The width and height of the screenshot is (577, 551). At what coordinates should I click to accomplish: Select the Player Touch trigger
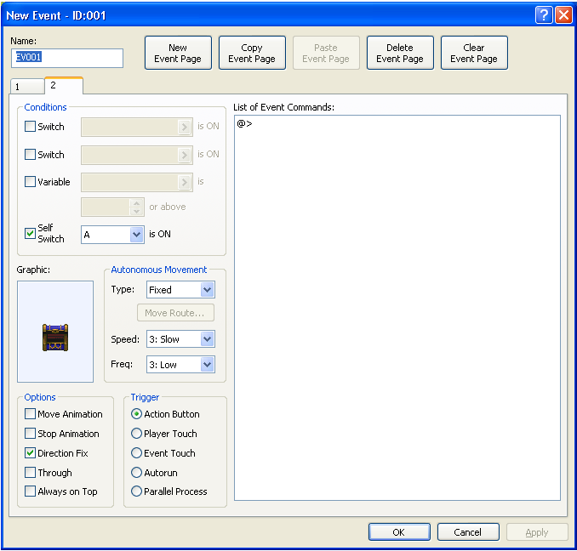tap(136, 434)
